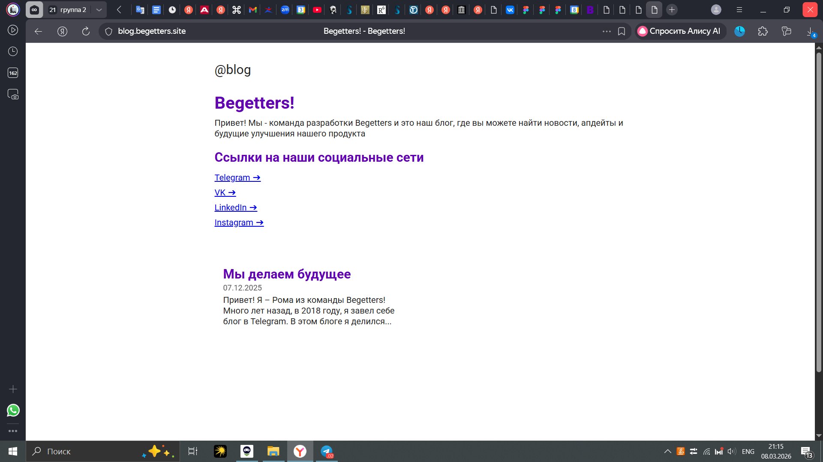Open the browser hamburger menu
Viewport: 823px width, 462px height.
point(739,10)
